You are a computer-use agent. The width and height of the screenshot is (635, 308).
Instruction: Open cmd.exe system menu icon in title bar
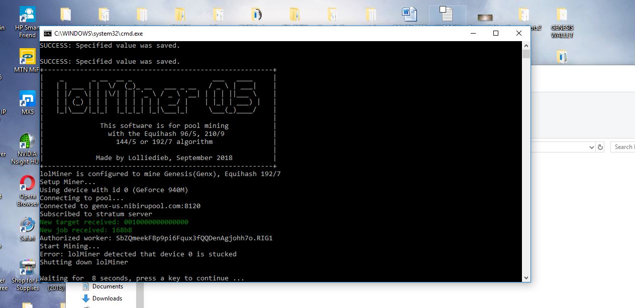(x=47, y=33)
